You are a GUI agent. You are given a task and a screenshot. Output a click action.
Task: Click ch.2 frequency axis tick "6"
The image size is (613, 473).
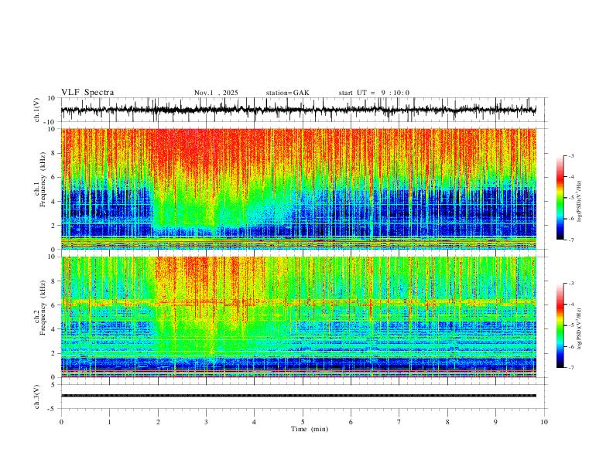53,305
